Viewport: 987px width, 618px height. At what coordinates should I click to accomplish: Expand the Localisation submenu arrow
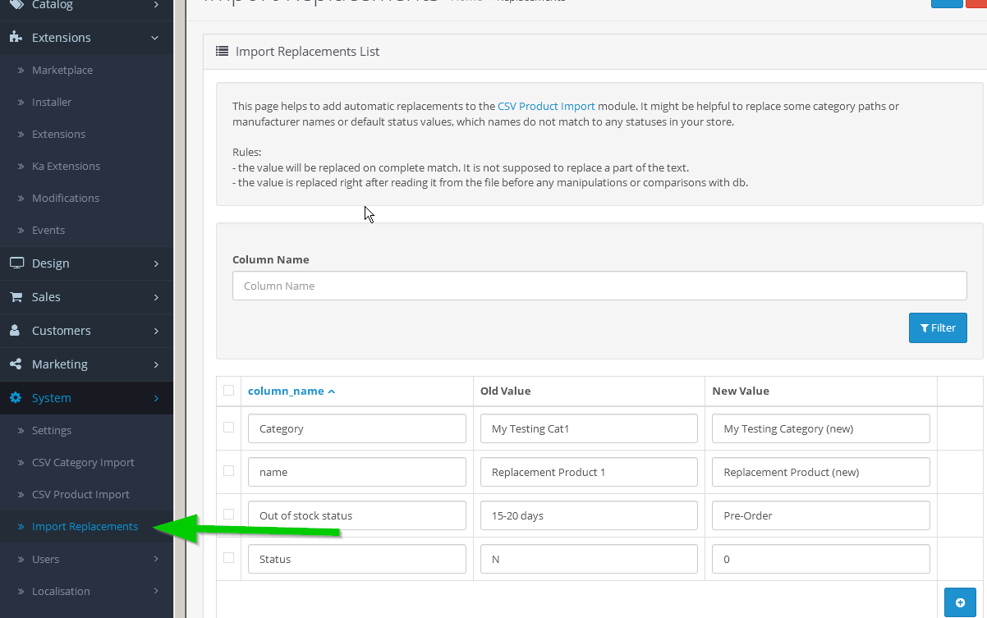coord(156,592)
